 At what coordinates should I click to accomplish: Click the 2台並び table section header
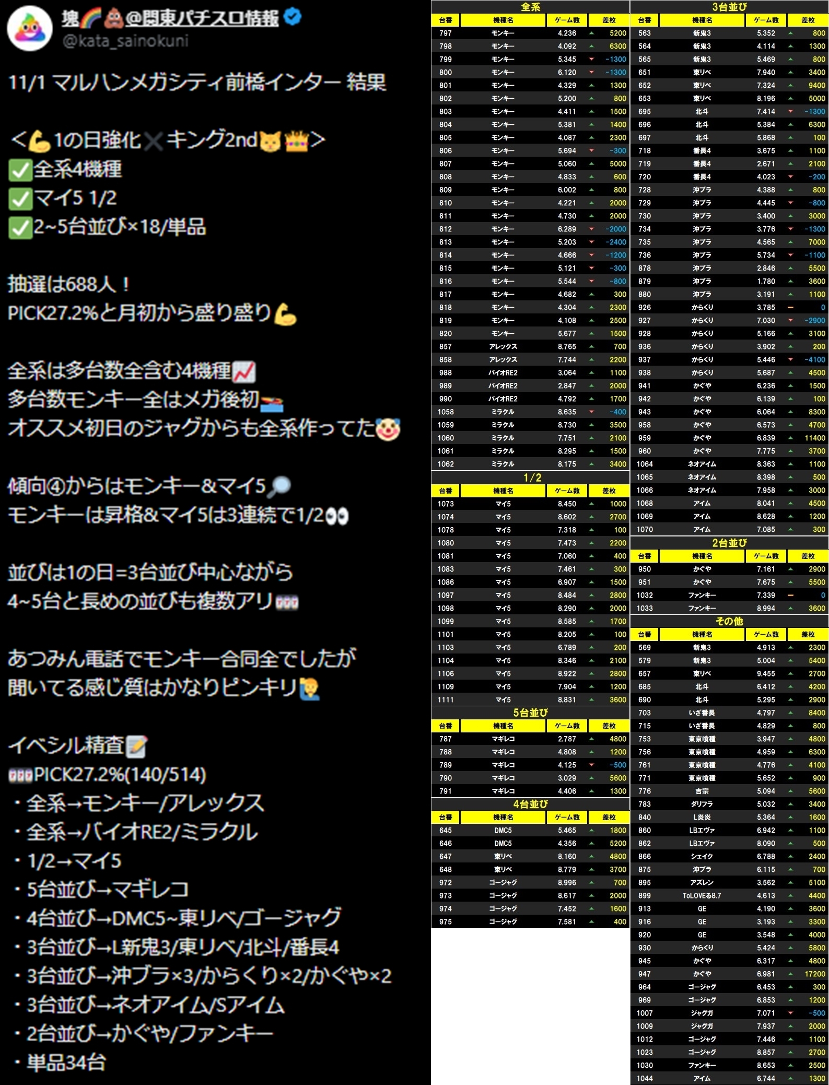729,543
